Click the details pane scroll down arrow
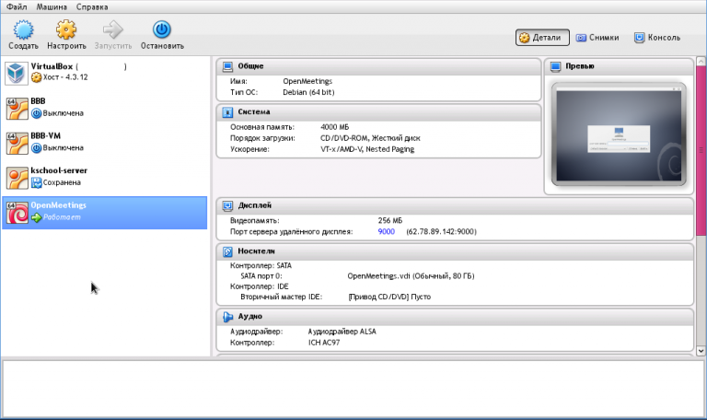The height and width of the screenshot is (420, 707). (x=701, y=351)
